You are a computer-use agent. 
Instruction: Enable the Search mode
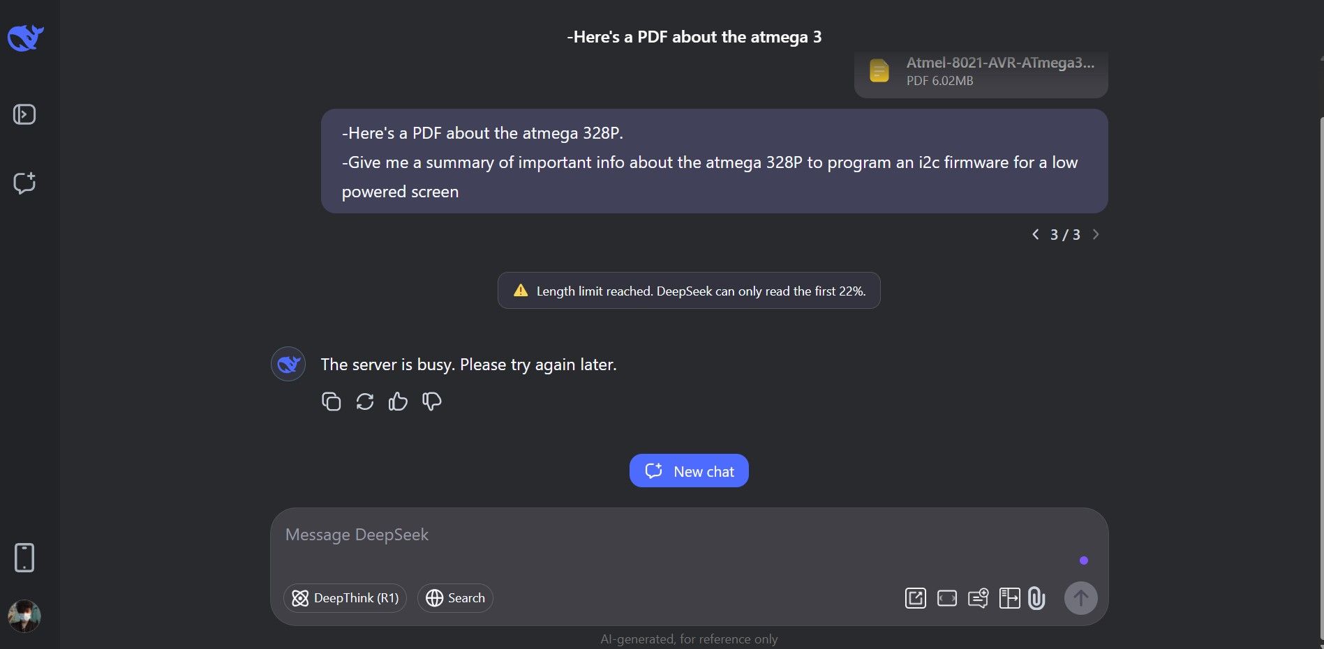[454, 598]
